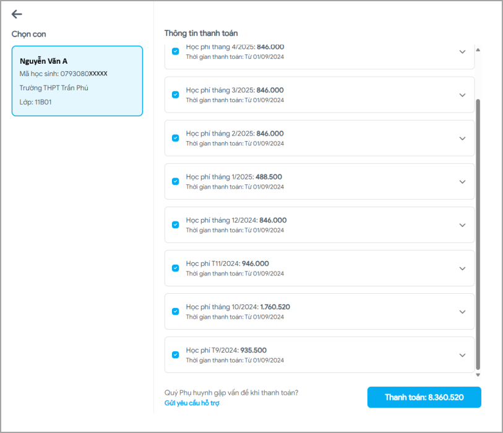Uncheck the Học phí tháng 3/2025 checkbox
This screenshot has height=433, width=503.
click(x=175, y=95)
